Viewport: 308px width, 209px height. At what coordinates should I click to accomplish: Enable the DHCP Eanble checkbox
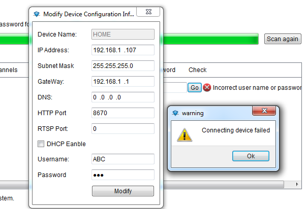[41, 144]
